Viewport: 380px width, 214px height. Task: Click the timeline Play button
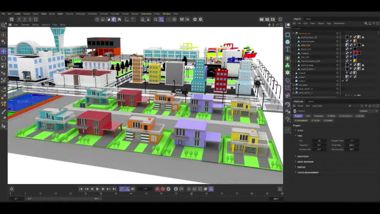click(x=97, y=189)
